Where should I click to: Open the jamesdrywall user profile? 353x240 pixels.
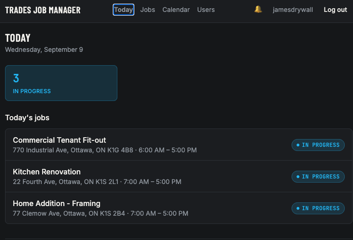292,10
